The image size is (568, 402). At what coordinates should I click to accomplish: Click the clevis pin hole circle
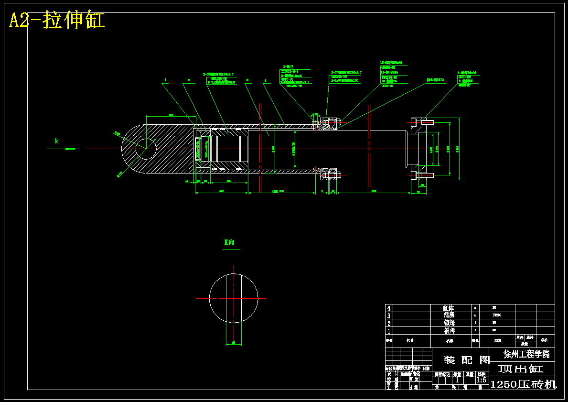click(x=146, y=149)
